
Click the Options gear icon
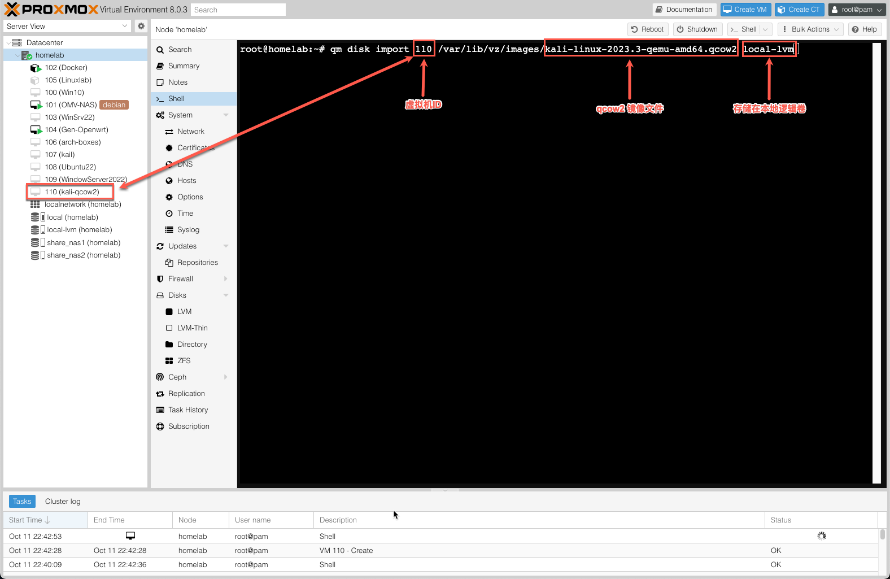pos(169,197)
